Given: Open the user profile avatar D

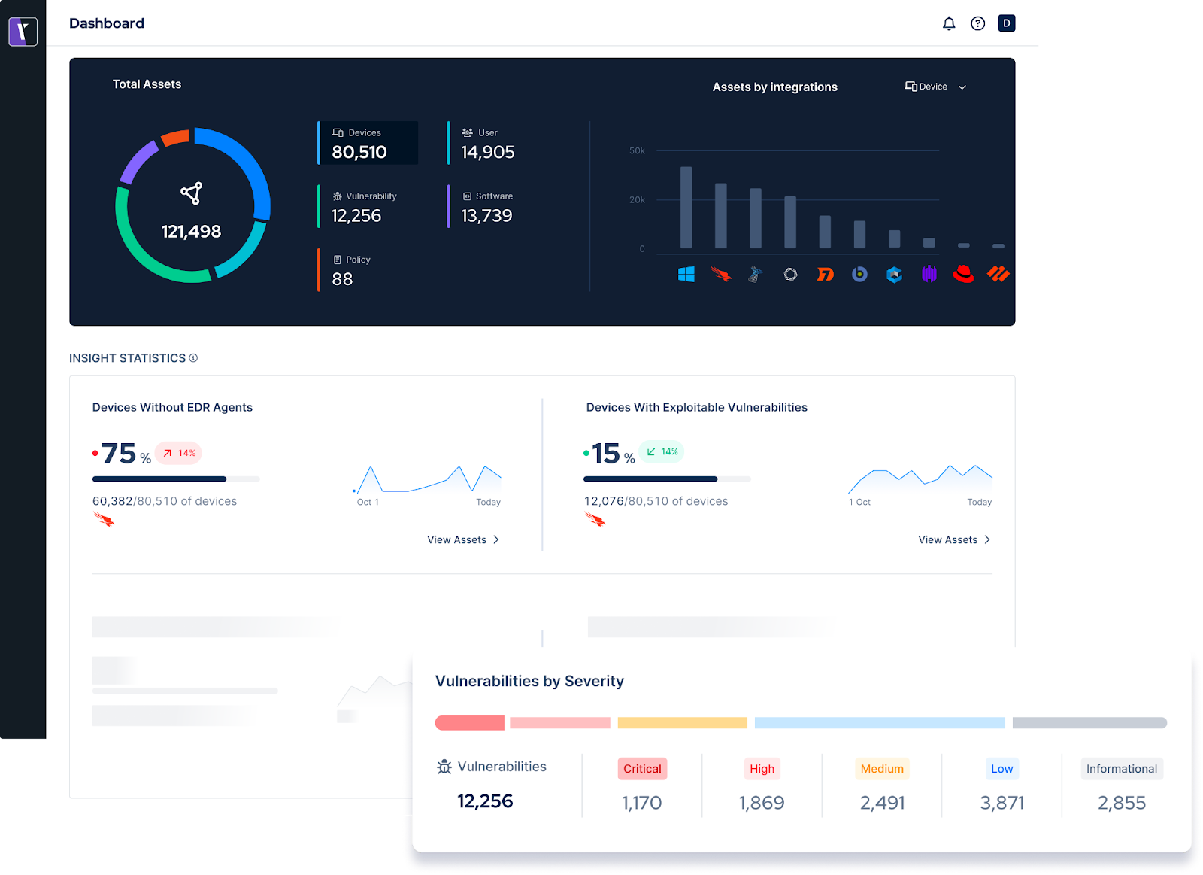Looking at the screenshot, I should point(1006,23).
